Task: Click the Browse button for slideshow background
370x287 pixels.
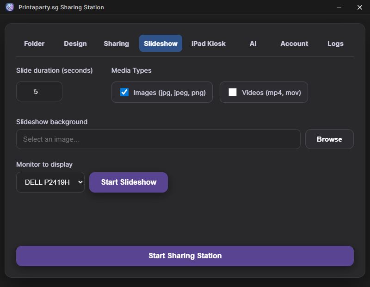Action: pos(329,139)
